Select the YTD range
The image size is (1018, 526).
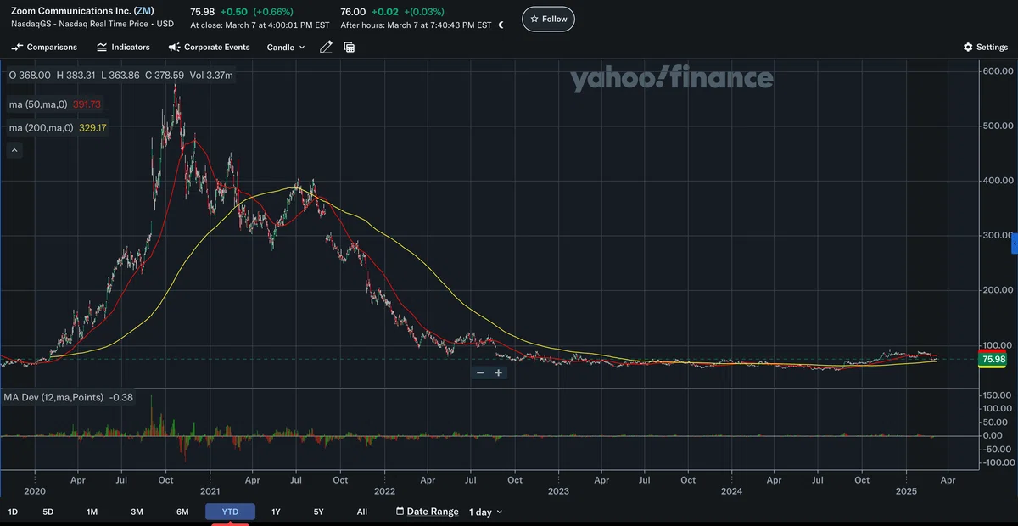click(x=230, y=512)
